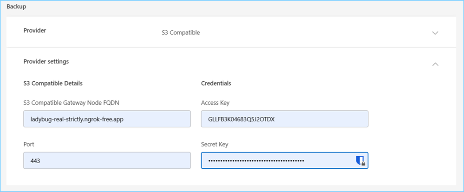Click the Port label text
The image size is (464, 192).
(x=28, y=145)
